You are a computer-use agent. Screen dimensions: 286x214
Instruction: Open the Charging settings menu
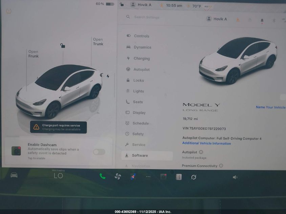[141, 58]
